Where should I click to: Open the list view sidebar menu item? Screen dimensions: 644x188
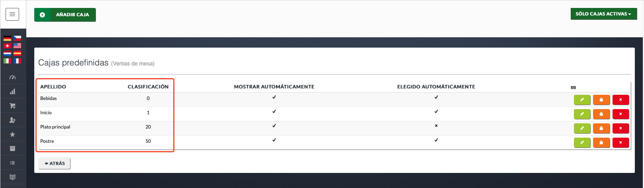12,163
